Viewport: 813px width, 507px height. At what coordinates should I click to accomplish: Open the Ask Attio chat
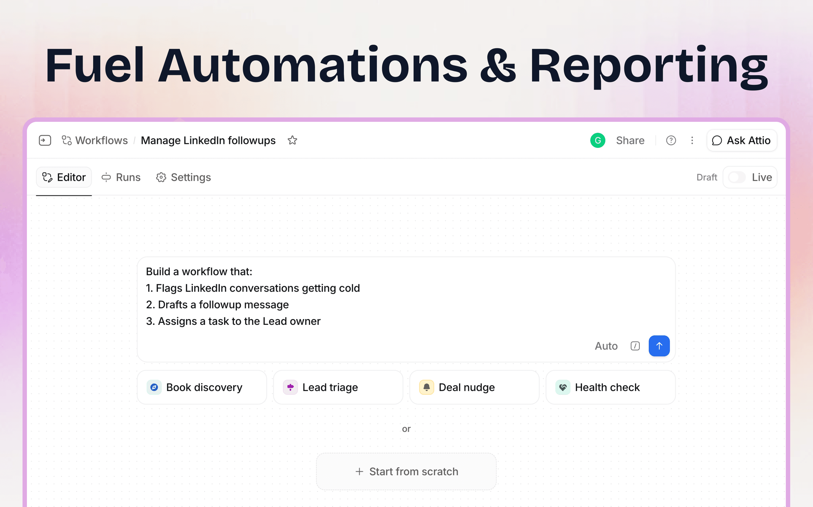click(x=742, y=140)
